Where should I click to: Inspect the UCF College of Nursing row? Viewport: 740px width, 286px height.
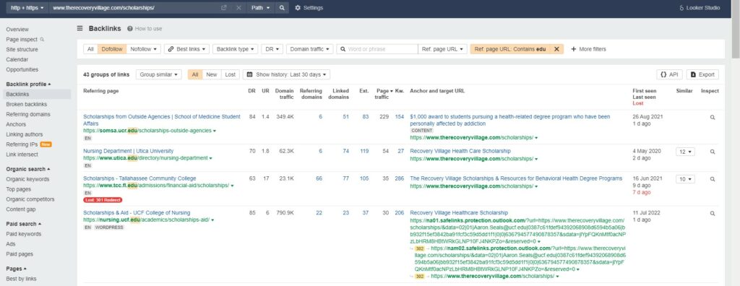click(x=712, y=213)
